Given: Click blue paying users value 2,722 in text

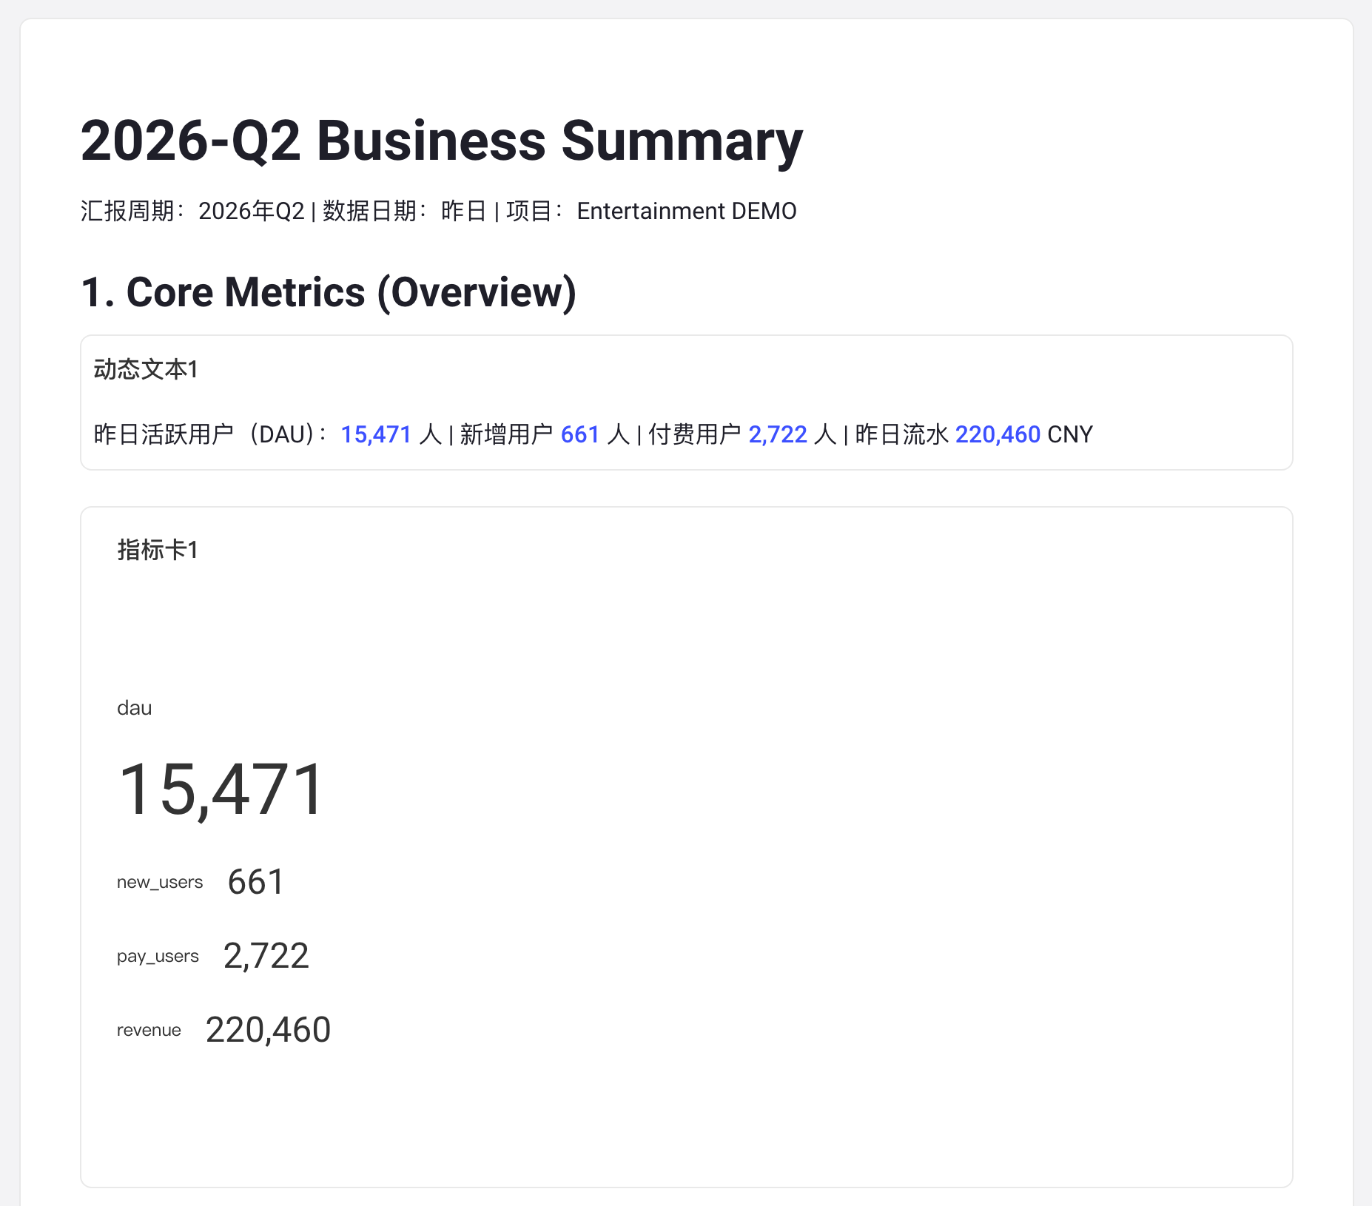Looking at the screenshot, I should [778, 434].
